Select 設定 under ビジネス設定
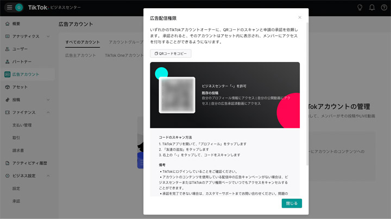This screenshot has height=219, width=391. coord(16,189)
